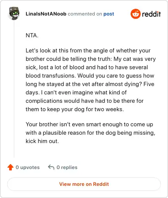The height and width of the screenshot is (198, 168).
Task: Open the blue "post" link
Action: (x=109, y=14)
